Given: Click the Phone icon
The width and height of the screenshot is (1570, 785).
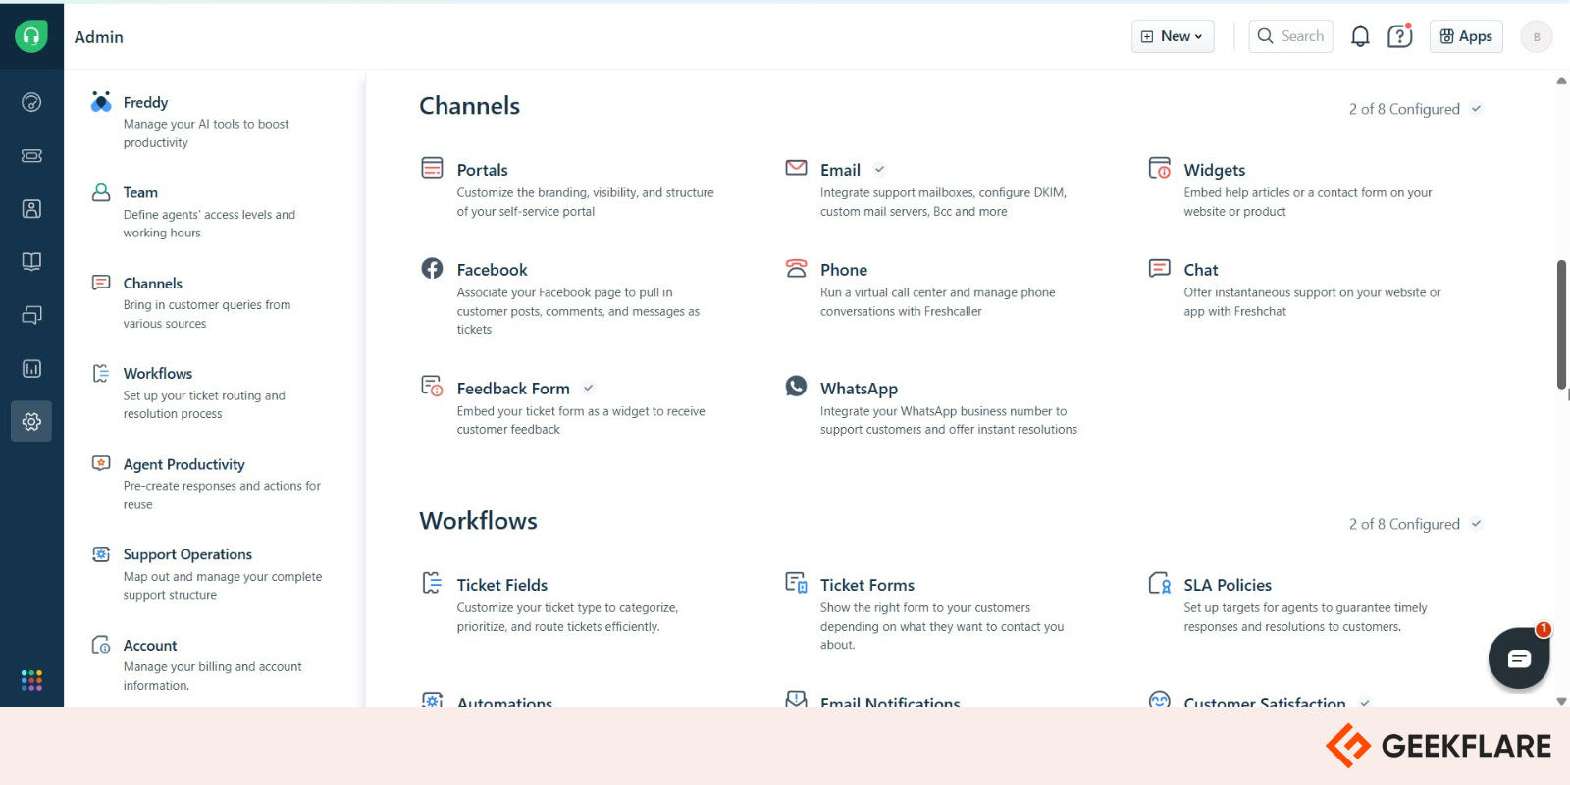Looking at the screenshot, I should pyautogui.click(x=796, y=268).
